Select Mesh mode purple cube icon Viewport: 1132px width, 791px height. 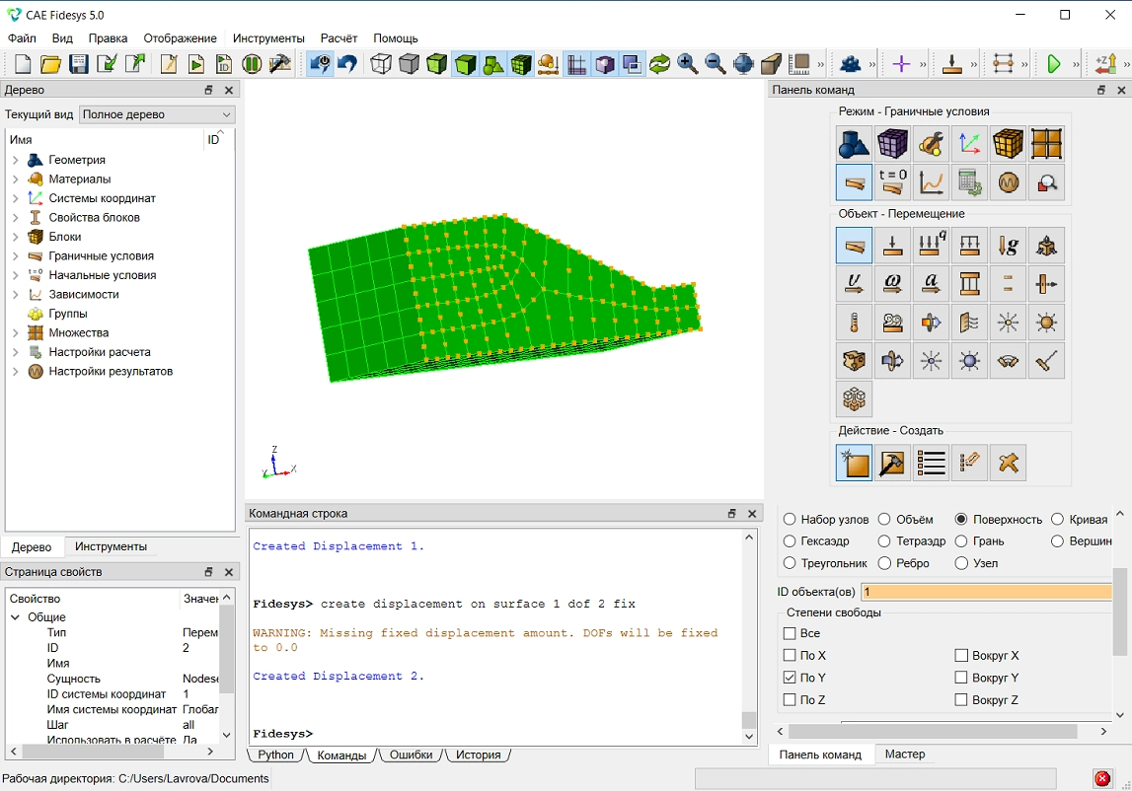(892, 143)
